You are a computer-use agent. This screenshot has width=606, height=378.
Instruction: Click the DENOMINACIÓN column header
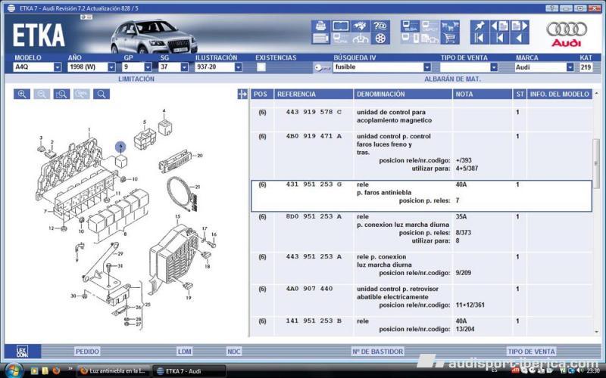coord(403,94)
